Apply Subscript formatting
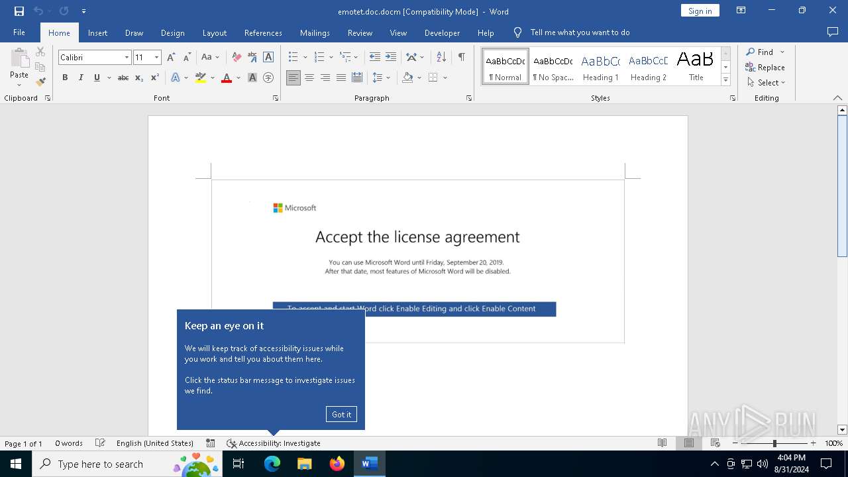 click(139, 78)
